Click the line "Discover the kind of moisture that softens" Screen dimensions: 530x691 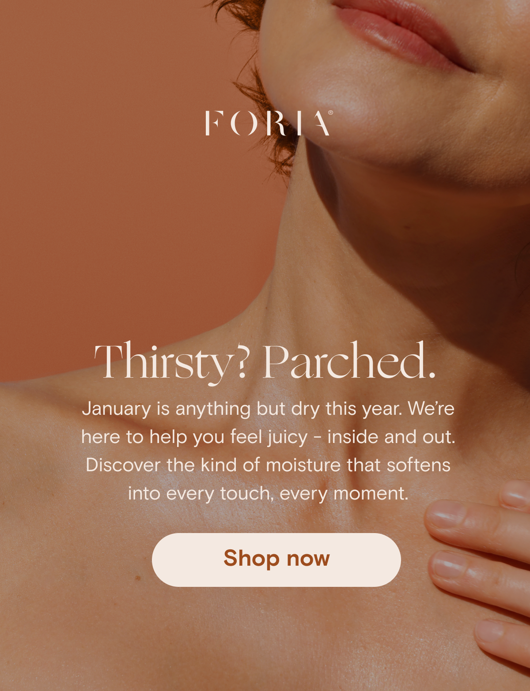click(268, 465)
